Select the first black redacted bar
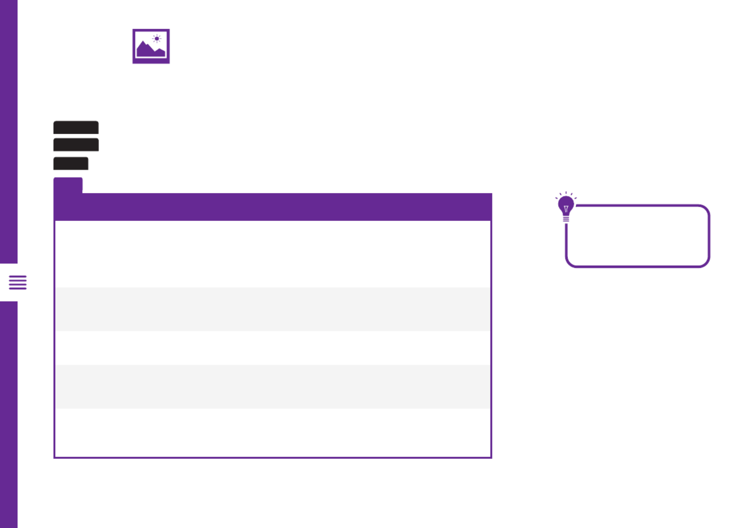Image resolution: width=749 pixels, height=528 pixels. click(x=76, y=127)
